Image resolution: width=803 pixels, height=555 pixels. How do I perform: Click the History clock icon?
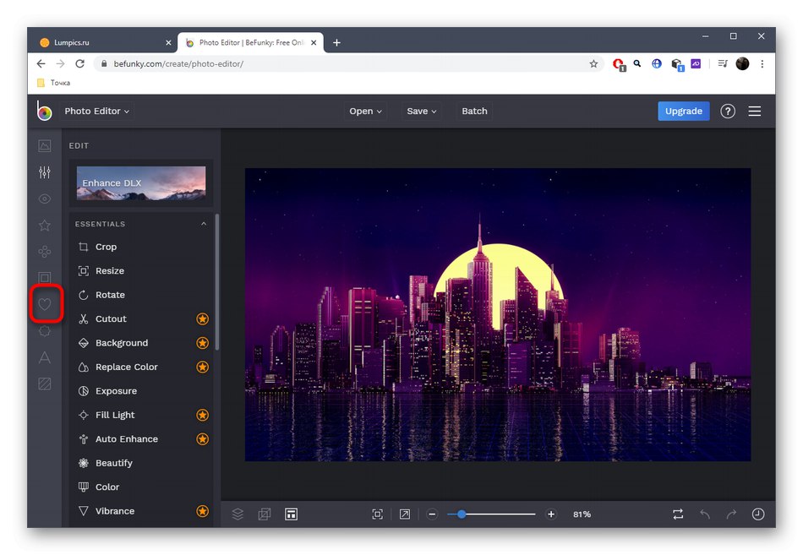(x=757, y=514)
